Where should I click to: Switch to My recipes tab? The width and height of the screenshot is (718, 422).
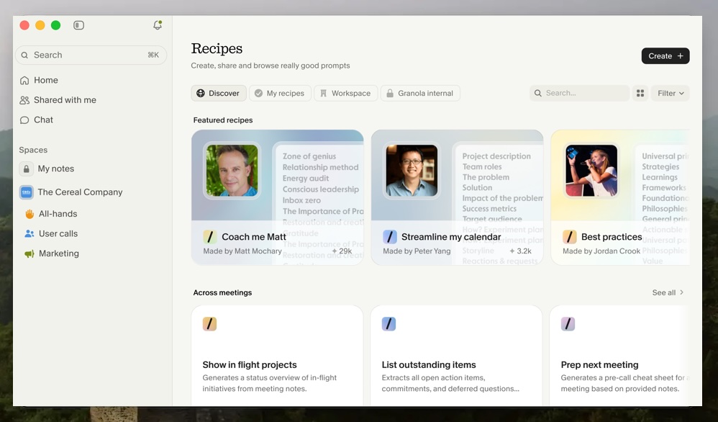pyautogui.click(x=280, y=93)
